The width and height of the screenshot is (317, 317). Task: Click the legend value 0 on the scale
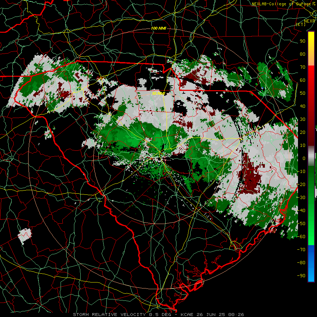[304, 158]
